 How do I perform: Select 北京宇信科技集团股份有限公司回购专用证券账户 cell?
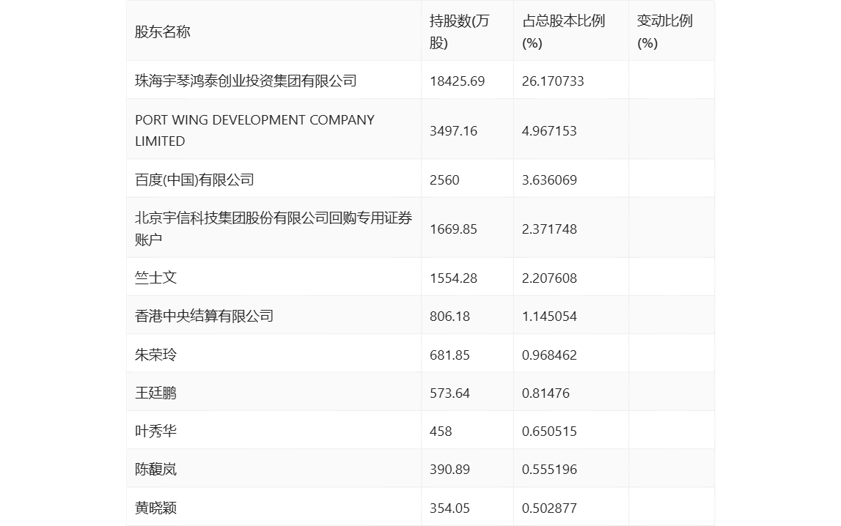click(x=273, y=229)
